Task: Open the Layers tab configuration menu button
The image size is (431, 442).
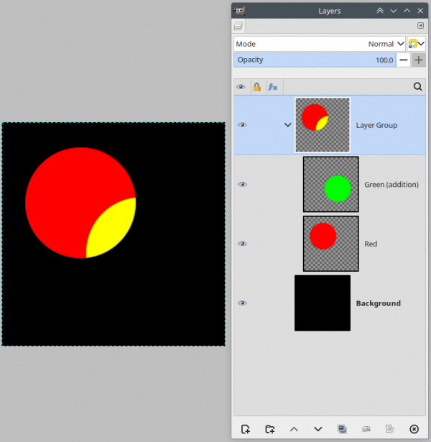Action: tap(420, 26)
